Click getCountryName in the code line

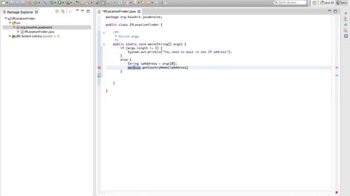155,68
